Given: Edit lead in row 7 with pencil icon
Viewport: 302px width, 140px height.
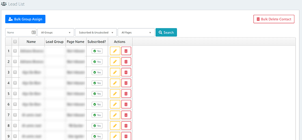Looking at the screenshot, I should 115,115.
